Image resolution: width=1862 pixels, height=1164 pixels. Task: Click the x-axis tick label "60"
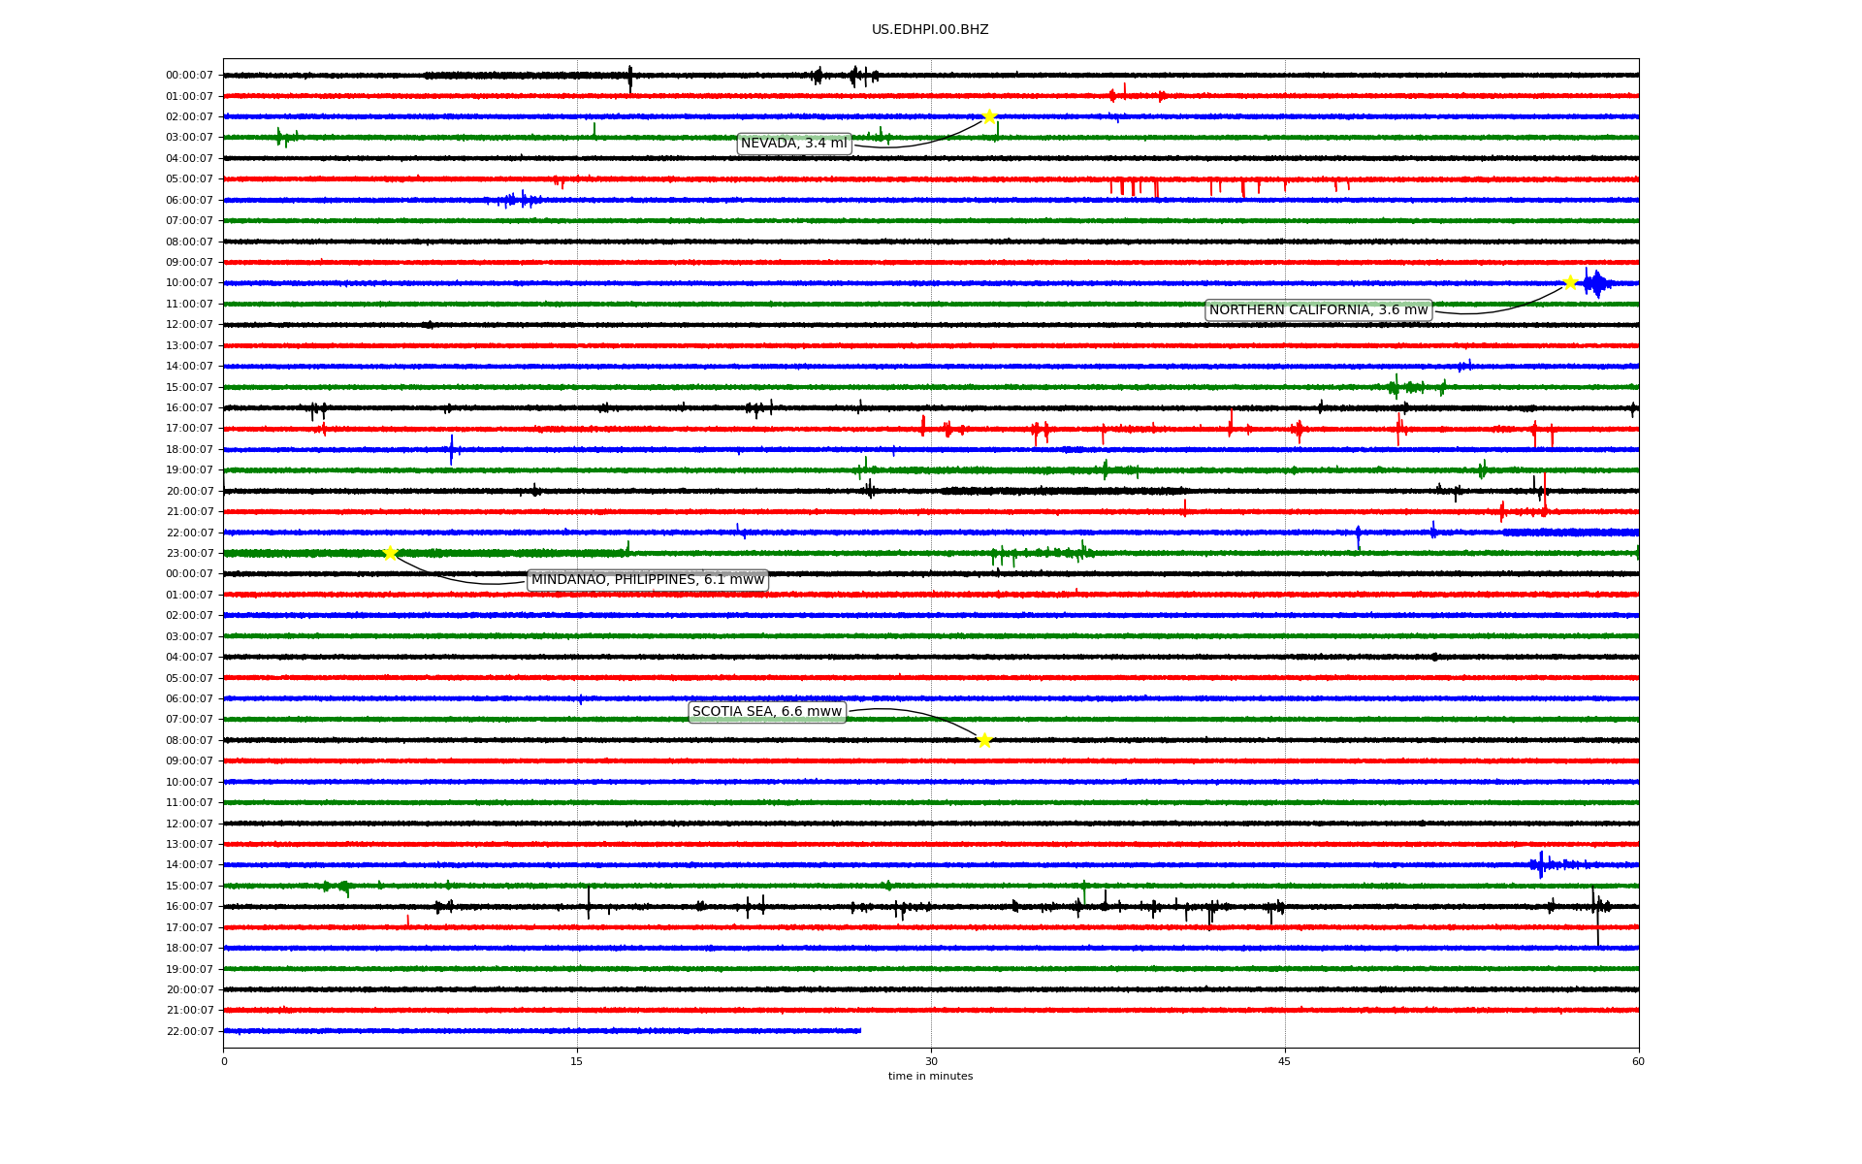[x=1638, y=1061]
